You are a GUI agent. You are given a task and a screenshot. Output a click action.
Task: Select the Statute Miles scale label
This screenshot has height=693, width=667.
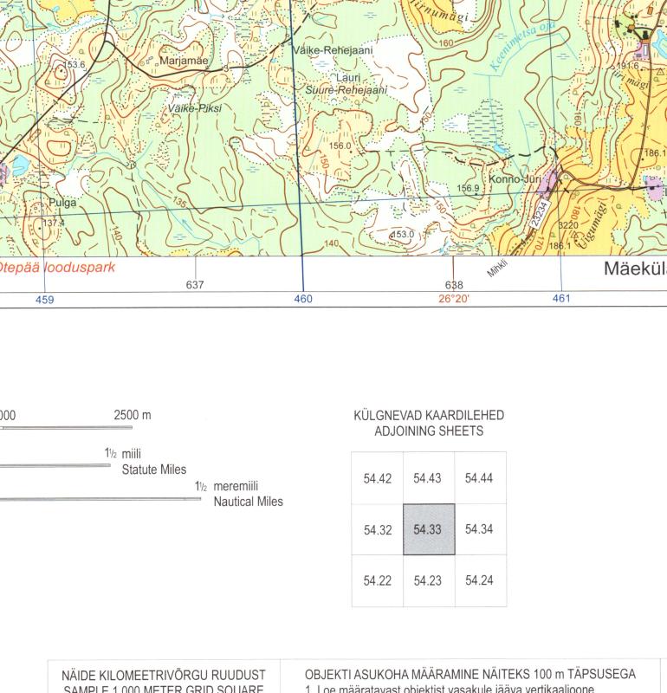point(154,470)
